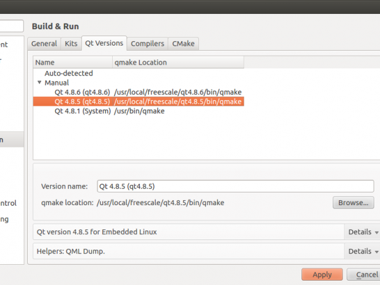
Task: Click the Cancel button
Action: click(x=365, y=275)
